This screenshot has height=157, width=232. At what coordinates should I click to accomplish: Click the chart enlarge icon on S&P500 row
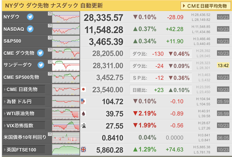50,38
